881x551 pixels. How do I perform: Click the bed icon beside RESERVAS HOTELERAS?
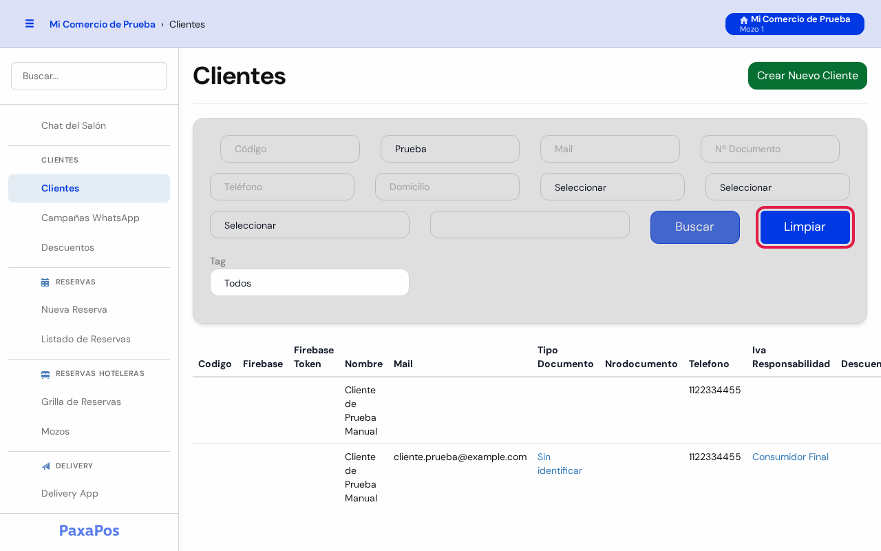(x=45, y=374)
